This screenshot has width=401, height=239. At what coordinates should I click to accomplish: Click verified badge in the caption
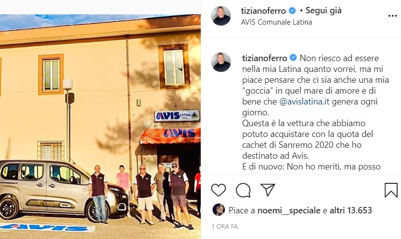(x=293, y=58)
